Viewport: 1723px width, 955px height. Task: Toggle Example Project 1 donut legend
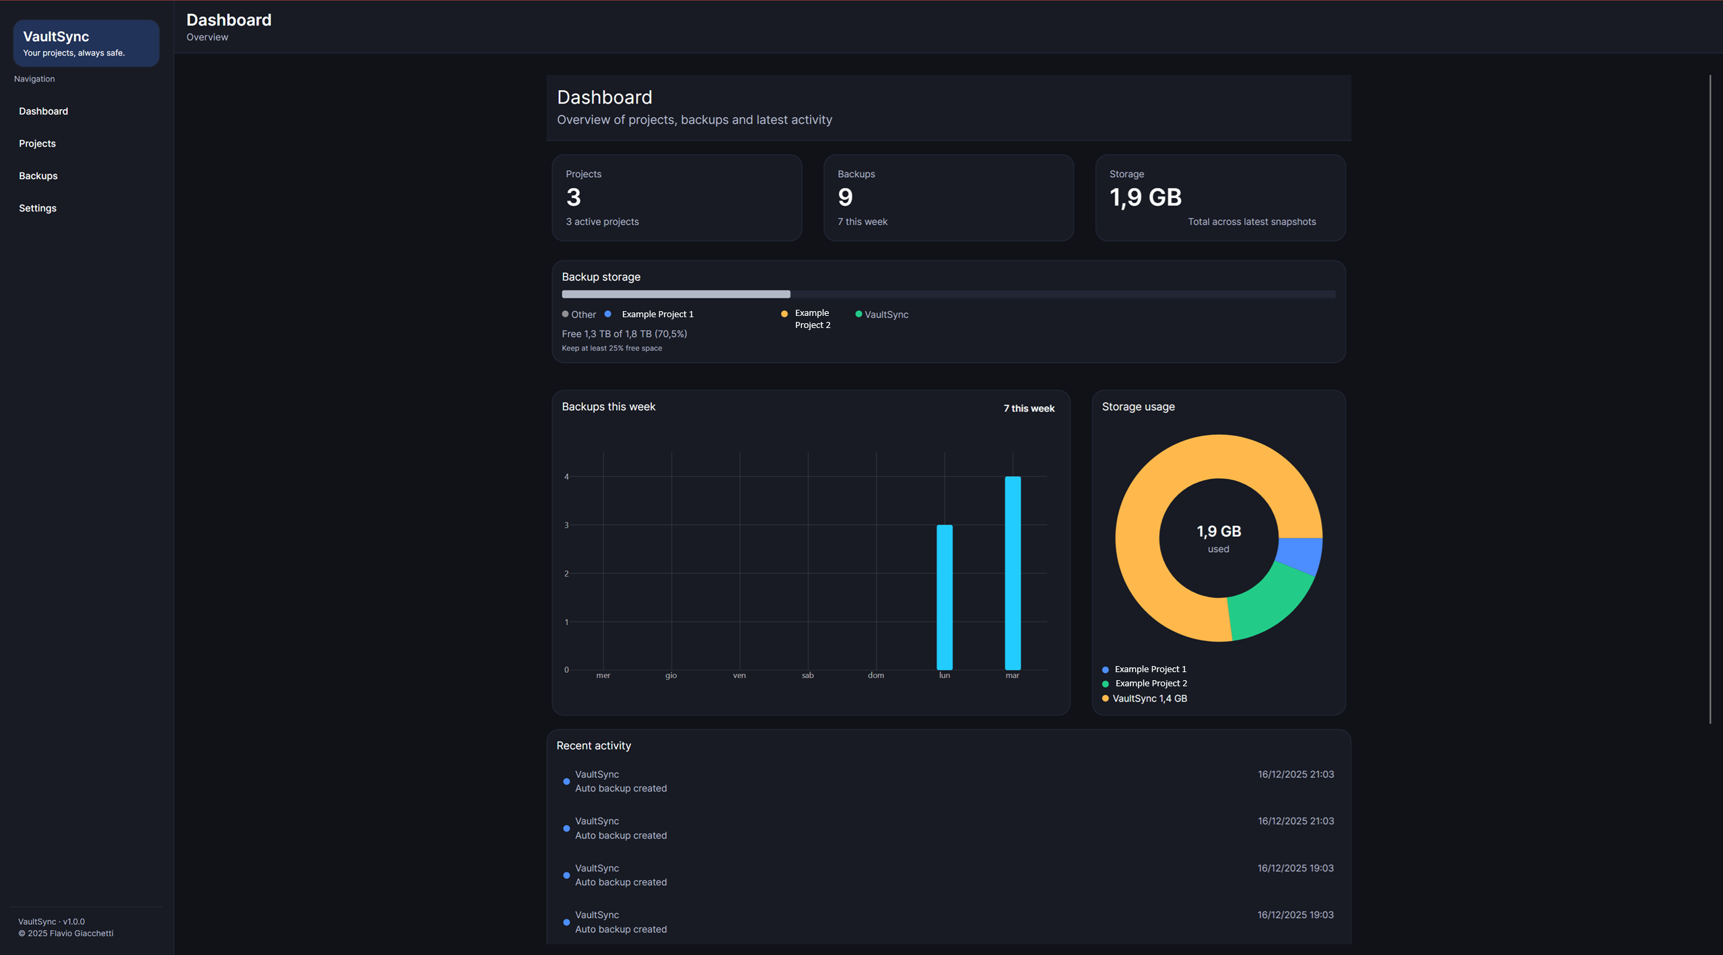point(1149,669)
